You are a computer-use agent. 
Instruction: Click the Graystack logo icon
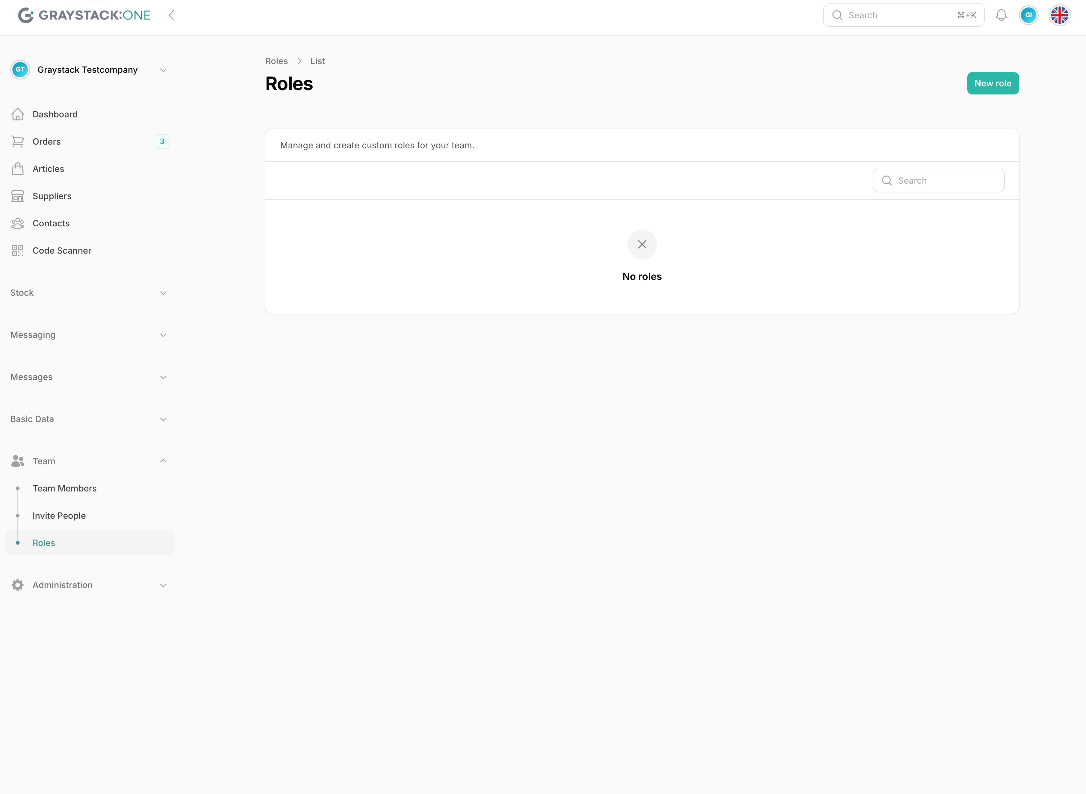tap(25, 15)
